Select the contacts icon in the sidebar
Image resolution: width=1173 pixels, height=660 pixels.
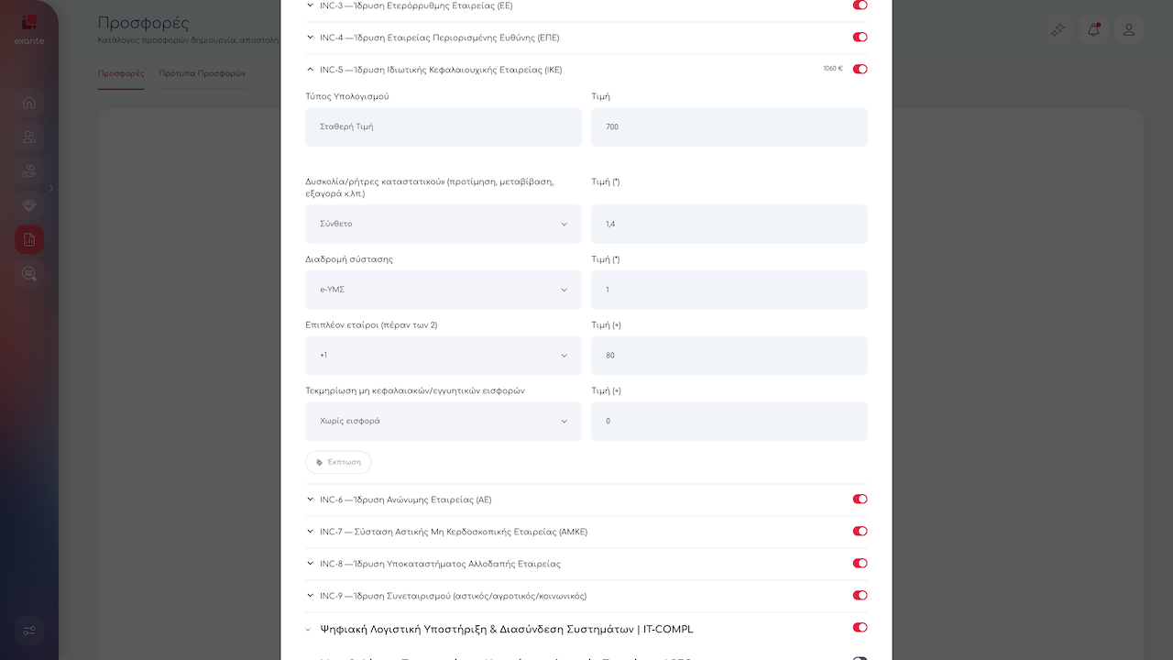[x=29, y=137]
